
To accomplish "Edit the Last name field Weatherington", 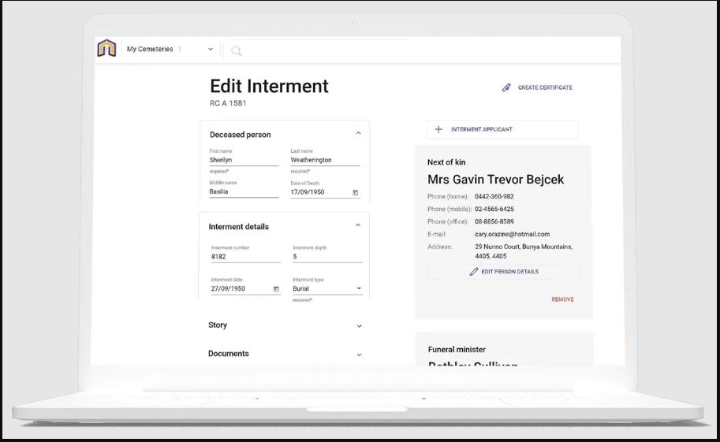I will (325, 160).
